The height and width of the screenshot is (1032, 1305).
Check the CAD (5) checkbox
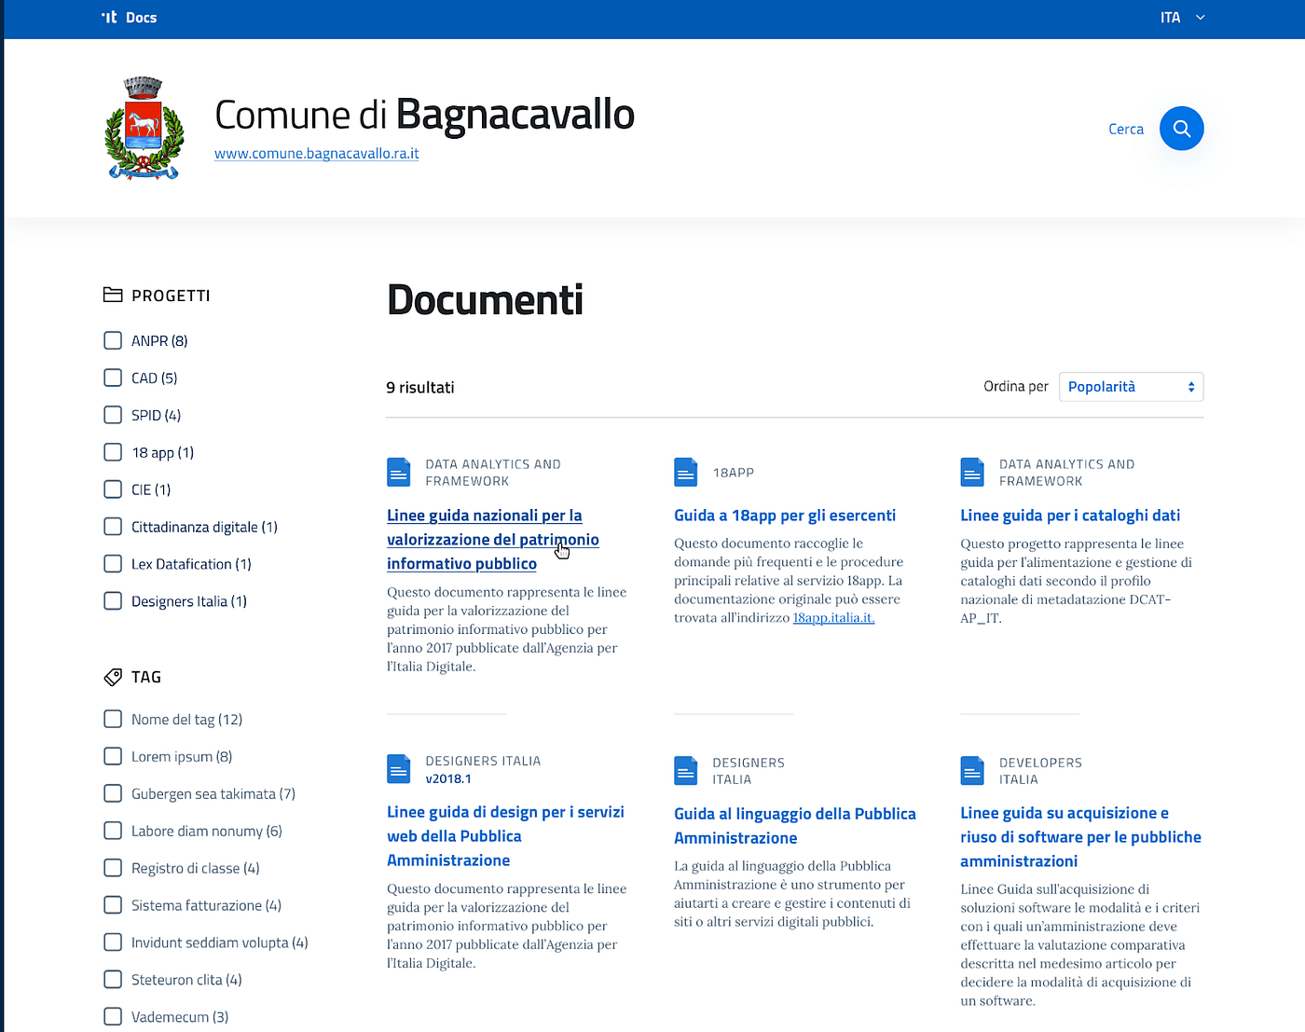pos(113,378)
